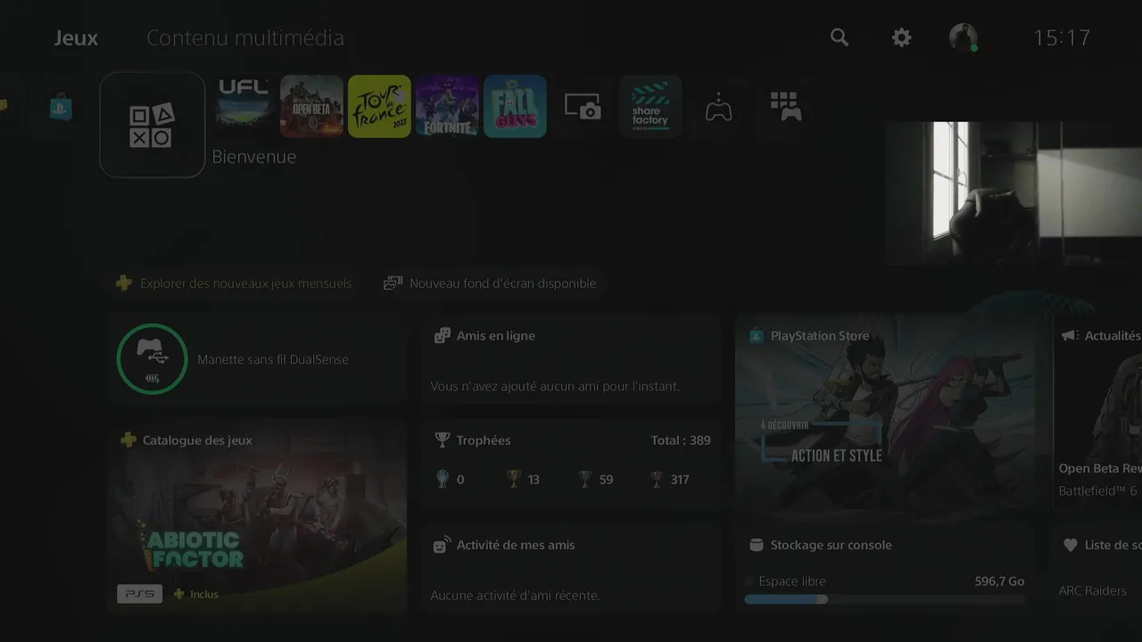Image resolution: width=1142 pixels, height=642 pixels.
Task: Click the 596,7 Go free space value
Action: pyautogui.click(x=999, y=581)
